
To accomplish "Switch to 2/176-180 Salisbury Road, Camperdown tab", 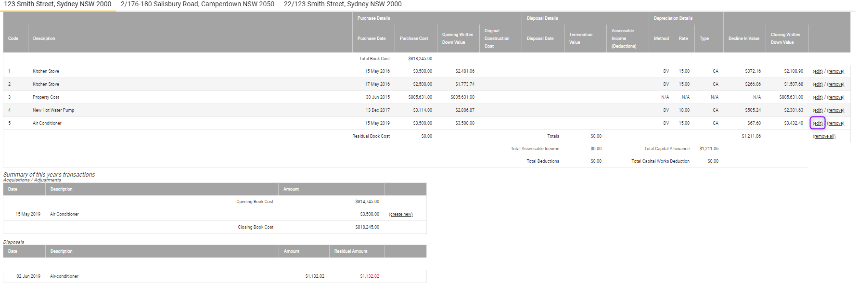I will point(197,4).
